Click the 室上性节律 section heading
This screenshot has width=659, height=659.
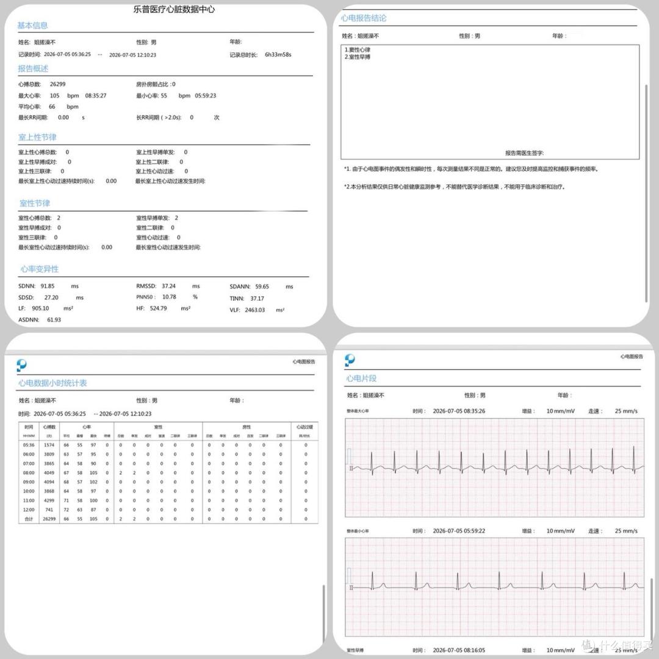click(37, 137)
